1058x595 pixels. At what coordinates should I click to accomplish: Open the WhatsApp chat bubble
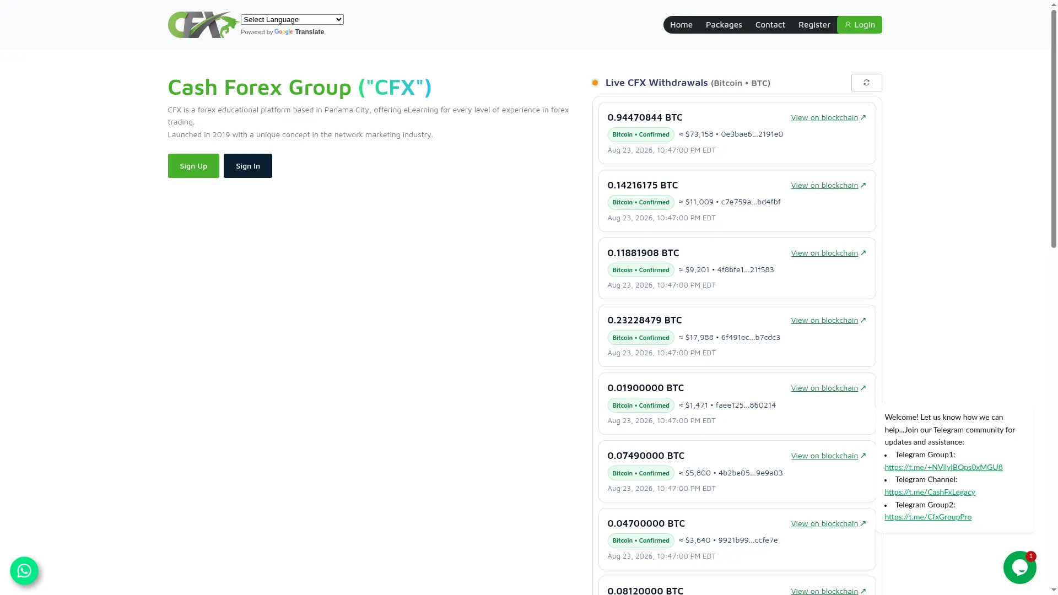tap(24, 571)
